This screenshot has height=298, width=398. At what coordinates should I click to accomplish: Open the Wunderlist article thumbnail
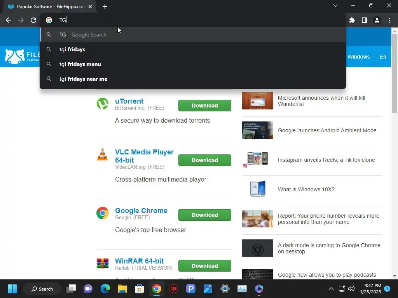click(x=258, y=100)
